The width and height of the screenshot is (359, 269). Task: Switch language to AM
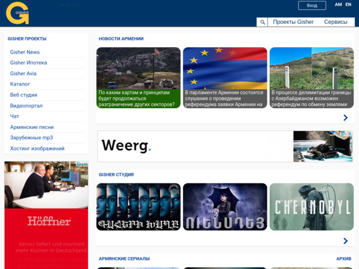338,5
